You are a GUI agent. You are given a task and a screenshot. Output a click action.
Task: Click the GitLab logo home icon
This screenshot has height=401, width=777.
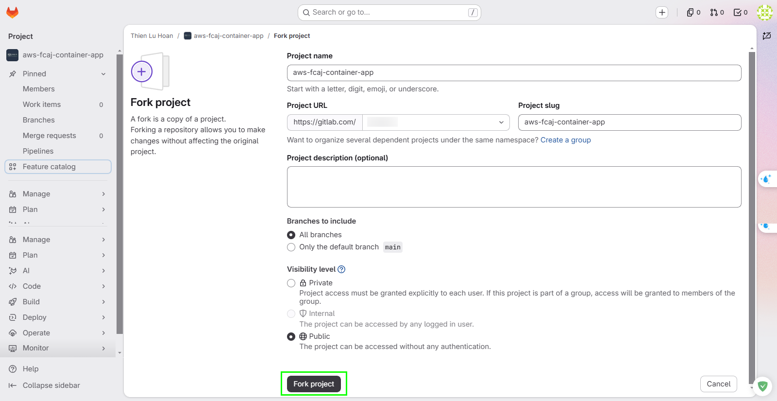(x=12, y=13)
